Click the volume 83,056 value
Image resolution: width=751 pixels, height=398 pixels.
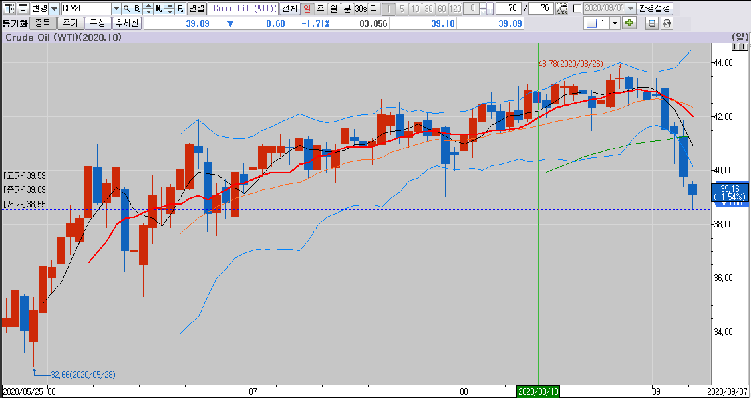pos(373,23)
